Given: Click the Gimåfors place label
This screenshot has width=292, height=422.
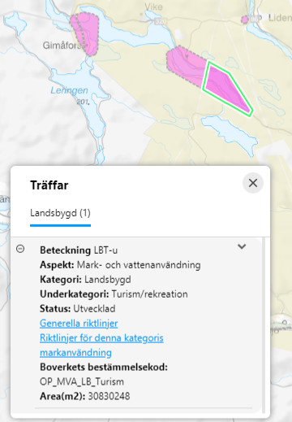Looking at the screenshot, I should 62,46.
